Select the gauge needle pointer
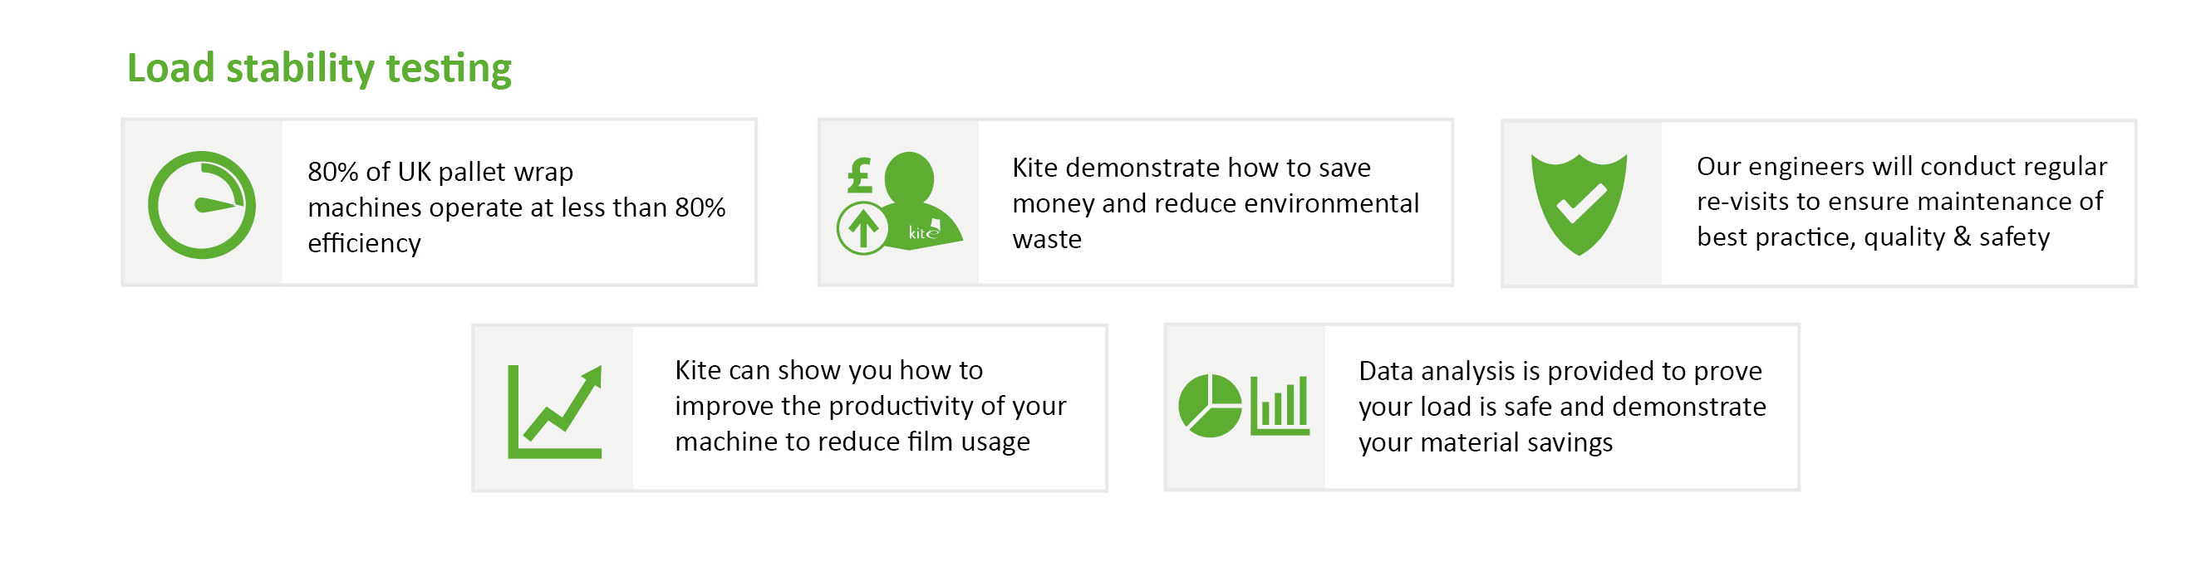This screenshot has height=566, width=2201. tap(217, 205)
